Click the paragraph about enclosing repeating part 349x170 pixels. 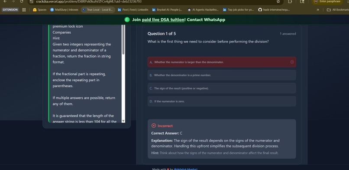pyautogui.click(x=79, y=80)
